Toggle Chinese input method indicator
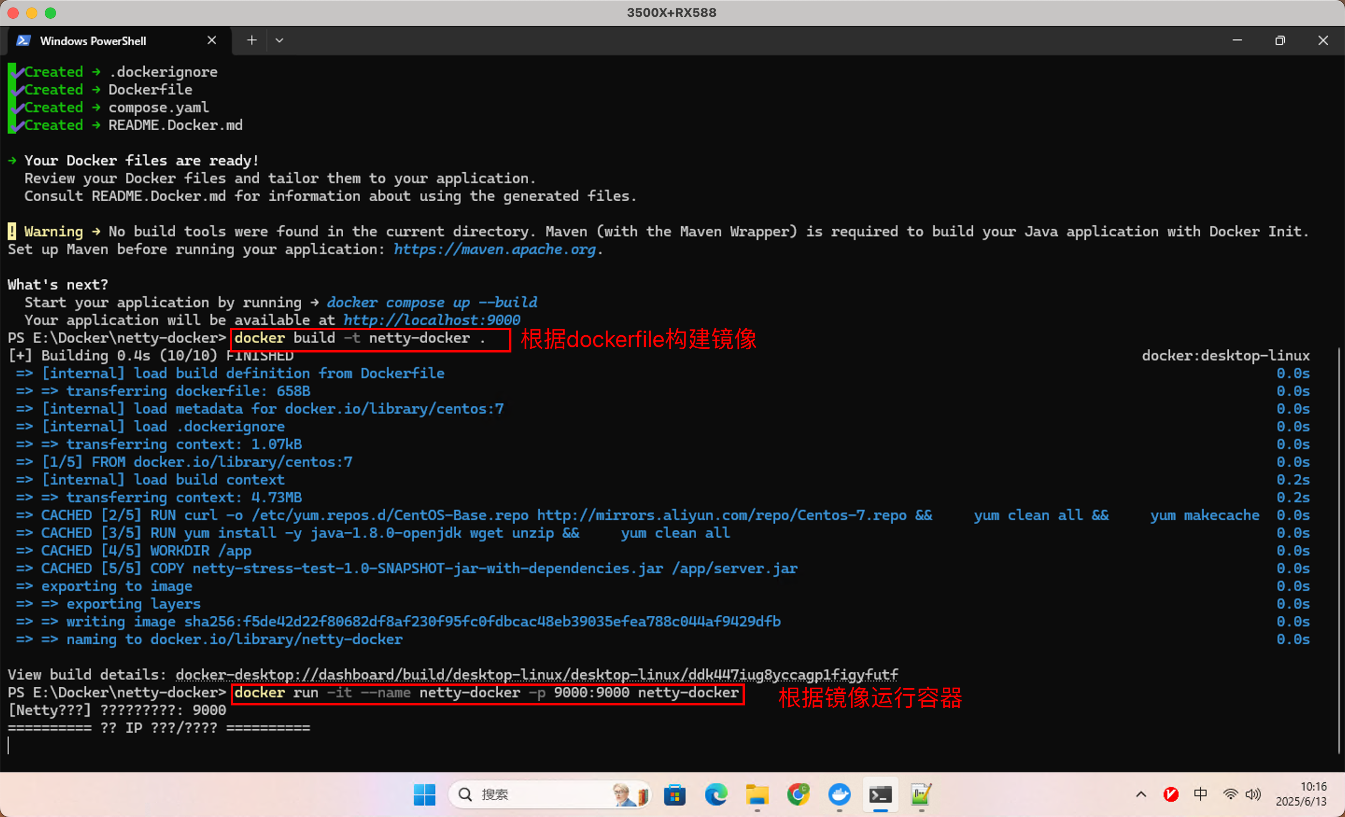Viewport: 1345px width, 817px height. pyautogui.click(x=1200, y=794)
